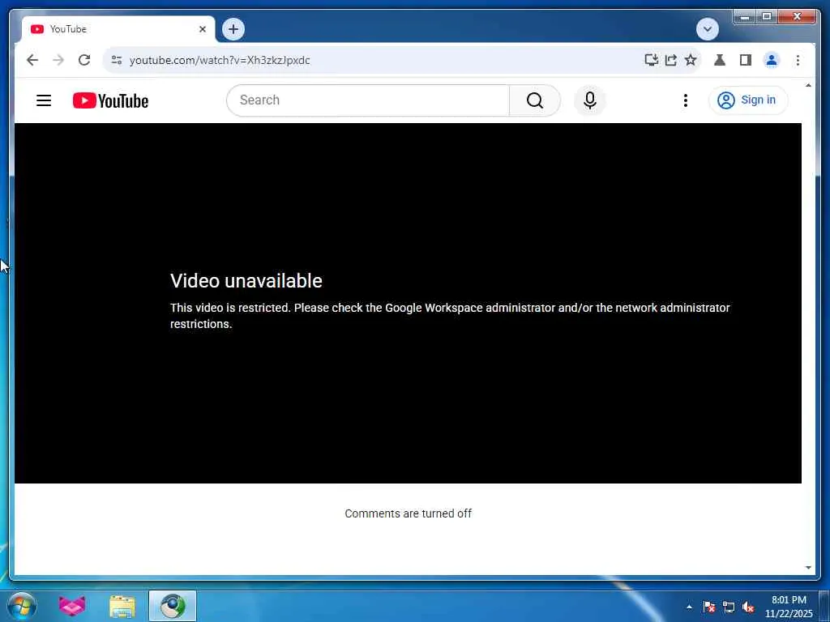Expand the tab search dropdown
Viewport: 830px width, 622px height.
707,29
